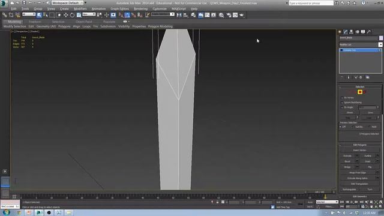Choose the Select and Move tool

pos(65,15)
